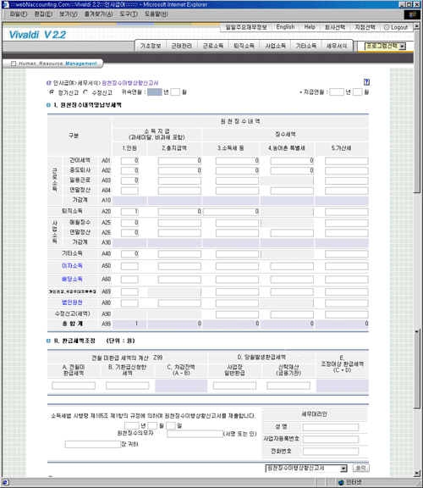Screen dimensions: 423x488
Task: Switch language with the English link
Action: point(285,27)
